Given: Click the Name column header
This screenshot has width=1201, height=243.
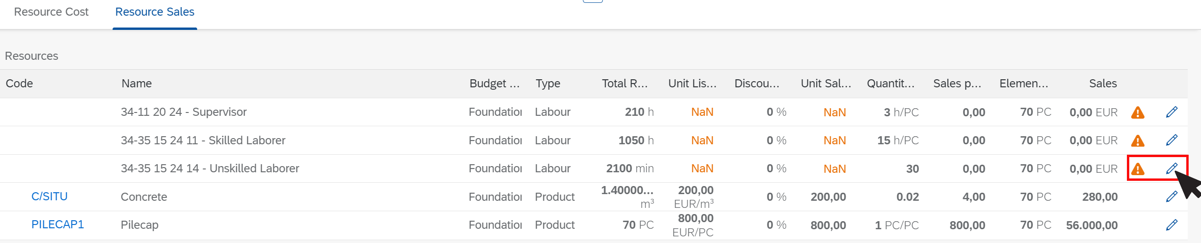Looking at the screenshot, I should pyautogui.click(x=137, y=84).
